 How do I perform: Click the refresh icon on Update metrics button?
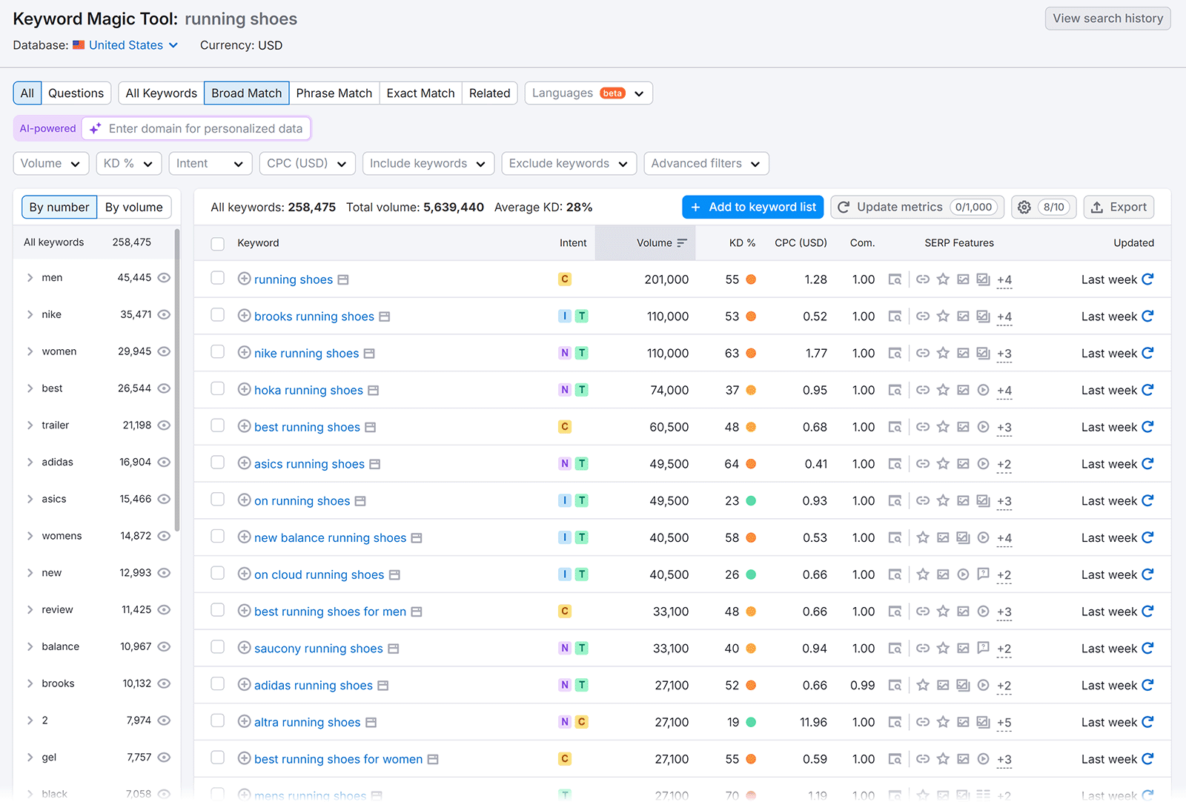[x=844, y=207]
